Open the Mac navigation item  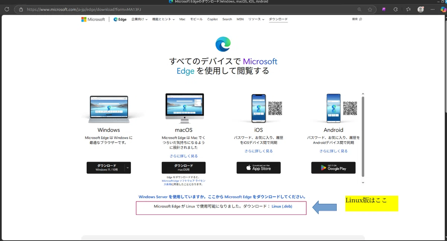182,19
